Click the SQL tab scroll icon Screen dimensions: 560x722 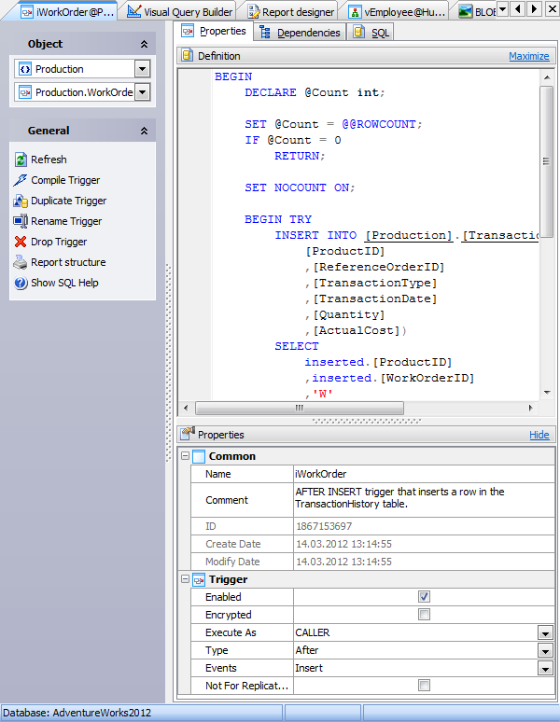(x=358, y=32)
